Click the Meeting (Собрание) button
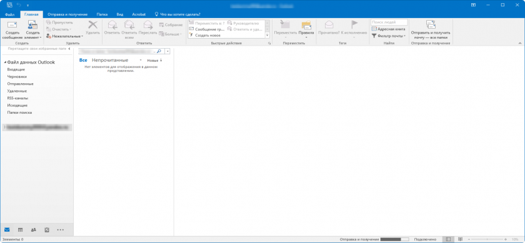 coord(171,25)
